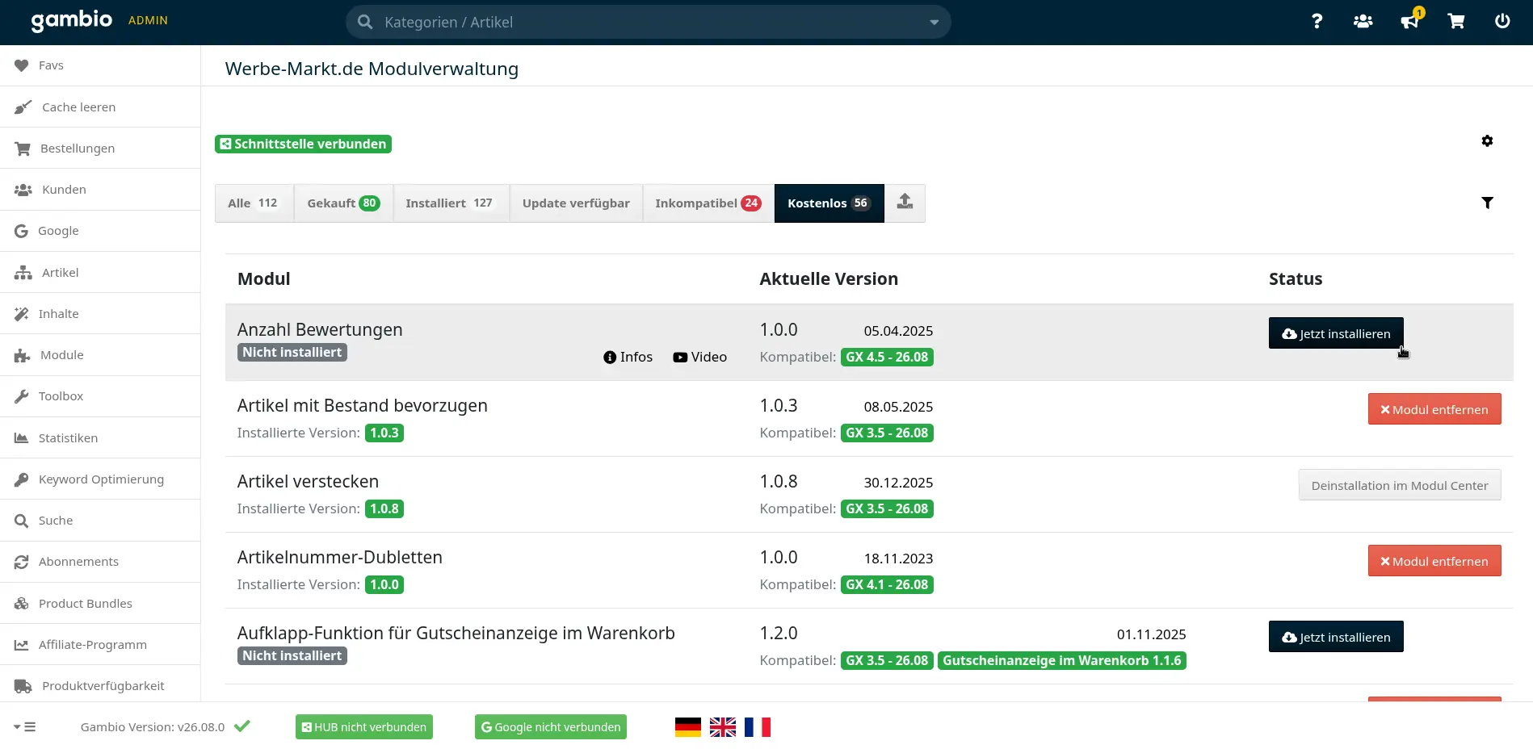The image size is (1533, 749).
Task: Switch language to English flag
Action: click(723, 727)
